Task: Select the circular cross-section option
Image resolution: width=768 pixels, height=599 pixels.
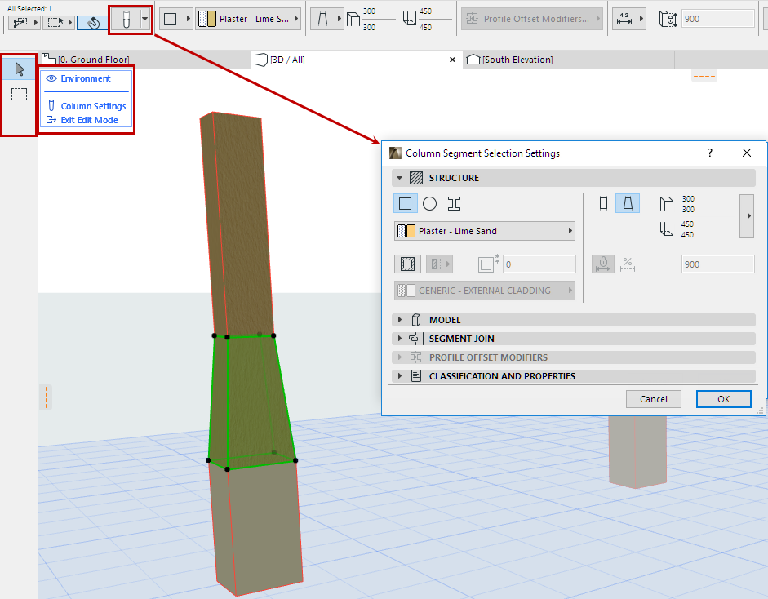Action: [x=430, y=203]
